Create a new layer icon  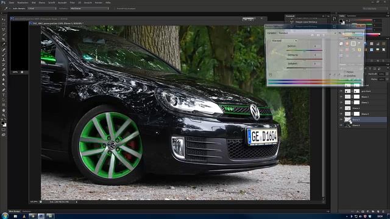pyautogui.click(x=378, y=211)
